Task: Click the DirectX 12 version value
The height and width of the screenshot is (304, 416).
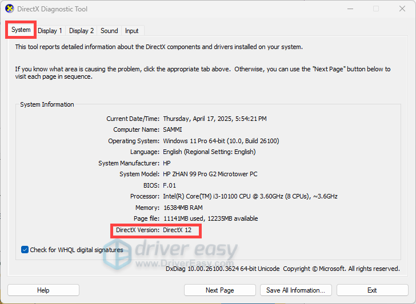Action: 177,230
